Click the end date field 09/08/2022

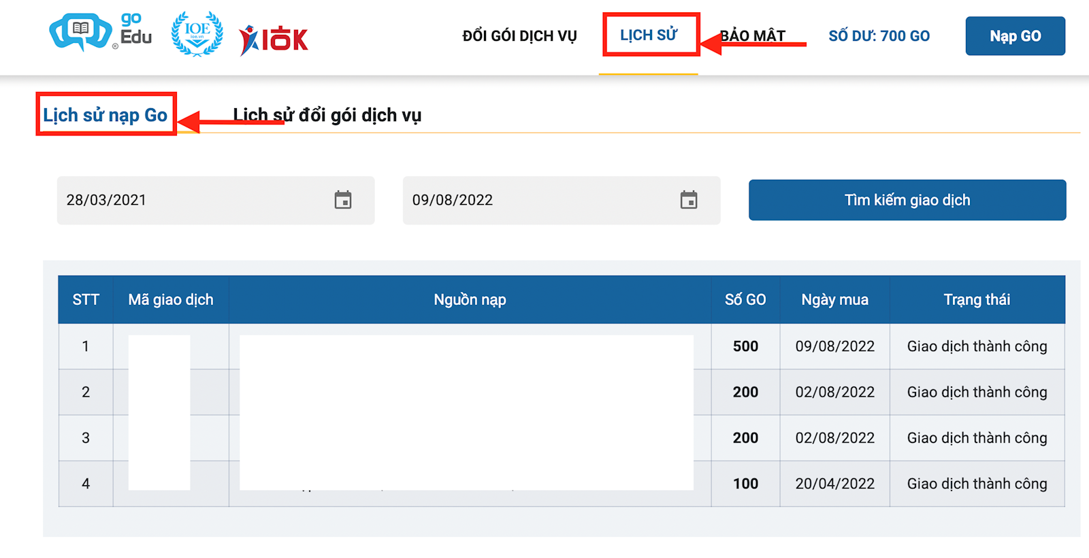(x=538, y=200)
